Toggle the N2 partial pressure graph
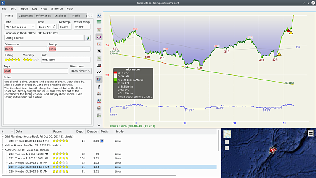This screenshot has width=316, height=178. (x=99, y=51)
